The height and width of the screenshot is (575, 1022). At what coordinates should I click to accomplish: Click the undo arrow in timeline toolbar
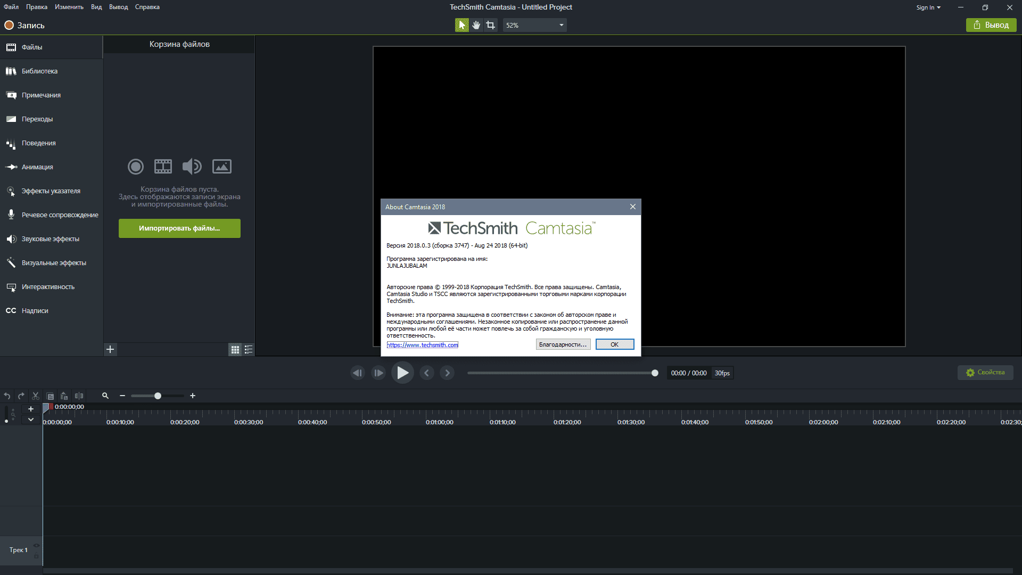pos(7,396)
